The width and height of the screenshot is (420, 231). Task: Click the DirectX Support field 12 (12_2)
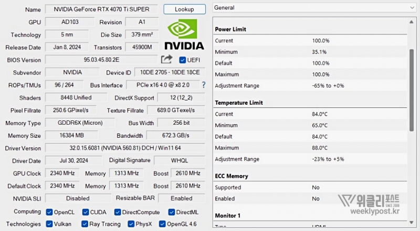[x=181, y=97]
